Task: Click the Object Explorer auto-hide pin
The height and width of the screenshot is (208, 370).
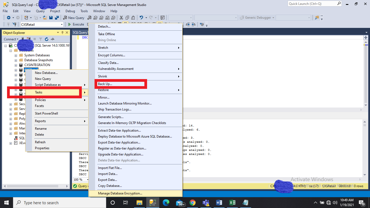Action: click(x=63, y=32)
